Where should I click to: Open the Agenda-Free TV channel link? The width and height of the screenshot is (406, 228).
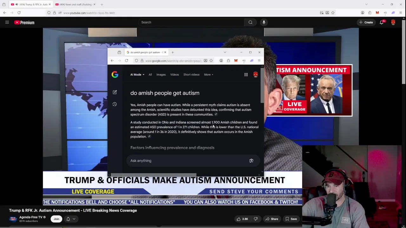point(31,217)
